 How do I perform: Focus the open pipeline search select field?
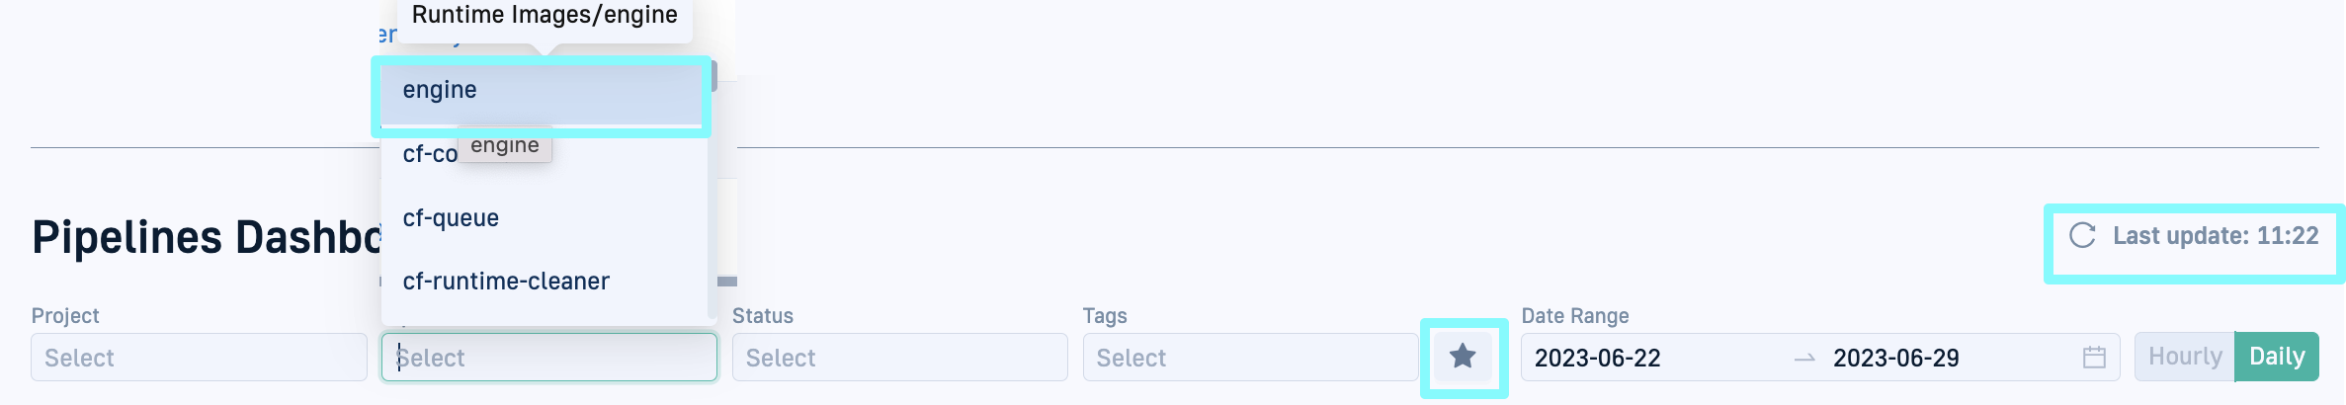tap(548, 358)
